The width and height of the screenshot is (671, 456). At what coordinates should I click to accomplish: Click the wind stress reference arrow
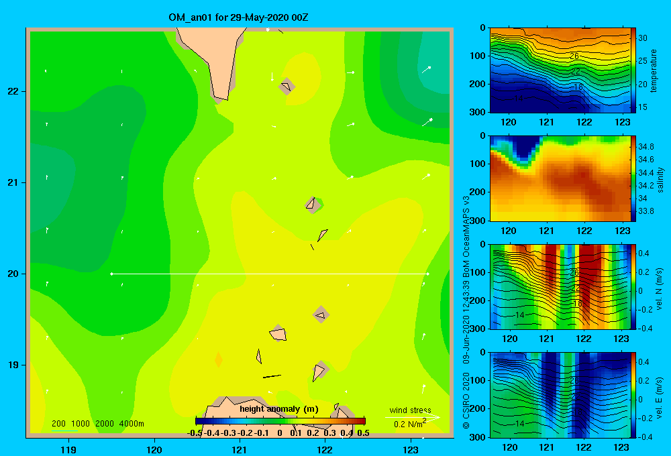point(413,417)
